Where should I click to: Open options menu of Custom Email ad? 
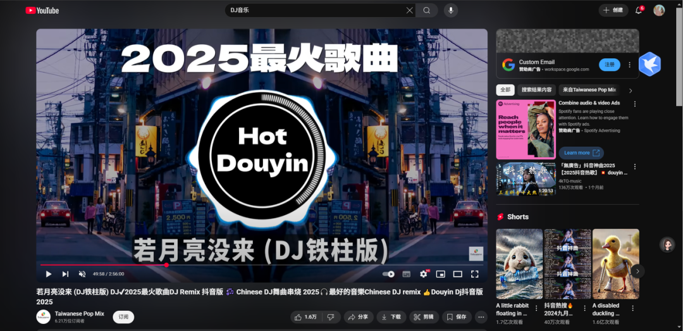(x=629, y=65)
